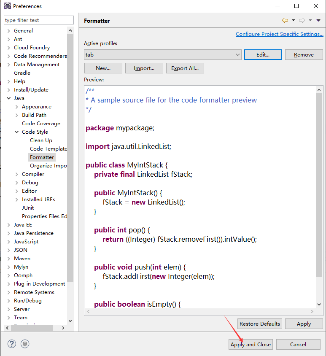Select Clean Up in the tree

click(41, 140)
